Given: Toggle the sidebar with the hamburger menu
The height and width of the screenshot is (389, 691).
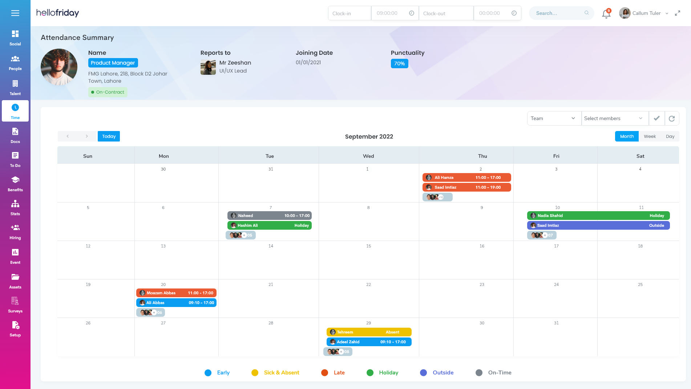Looking at the screenshot, I should (x=15, y=13).
